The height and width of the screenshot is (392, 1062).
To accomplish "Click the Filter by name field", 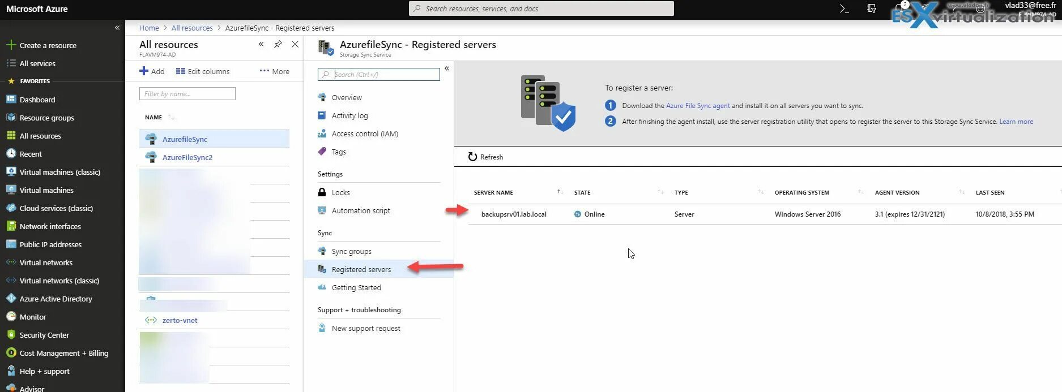I will coord(187,94).
